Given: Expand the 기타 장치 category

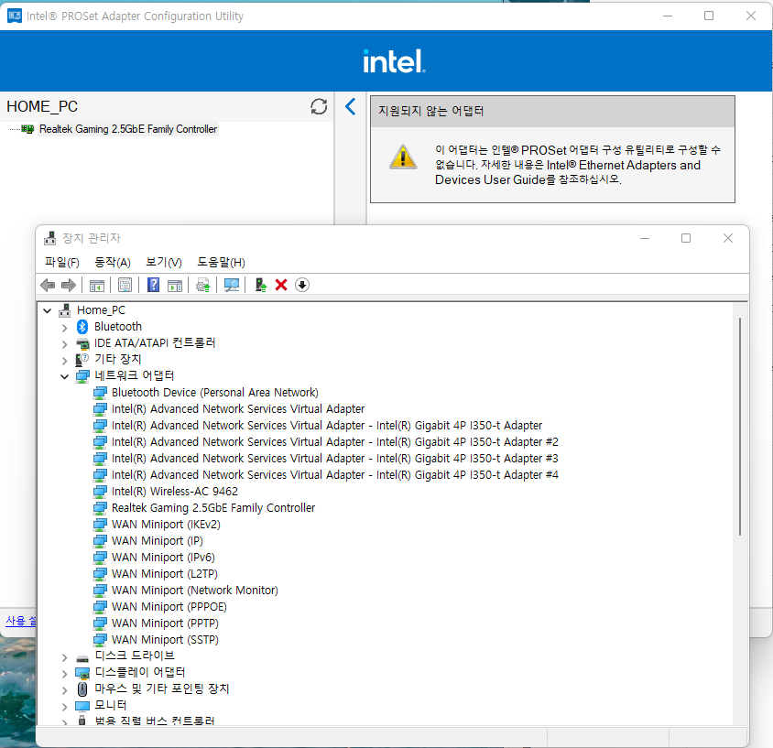Looking at the screenshot, I should [65, 360].
